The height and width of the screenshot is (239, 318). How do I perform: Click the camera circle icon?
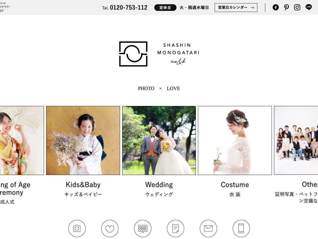[x=77, y=228]
